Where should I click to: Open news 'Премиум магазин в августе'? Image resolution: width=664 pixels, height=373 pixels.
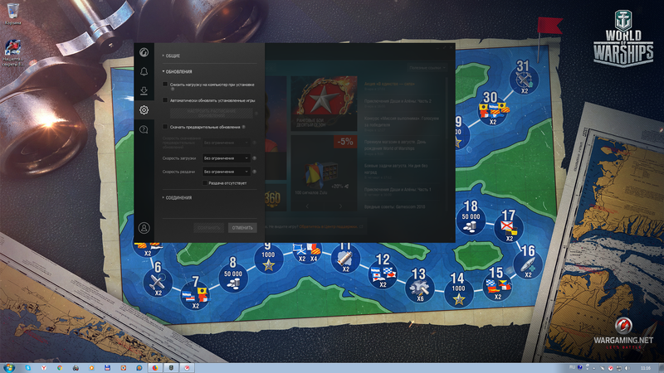(x=395, y=145)
